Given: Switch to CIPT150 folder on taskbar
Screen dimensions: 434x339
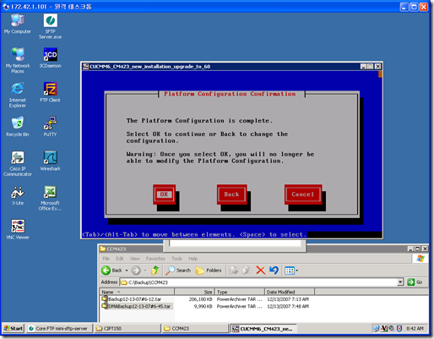Looking at the screenshot, I should coord(127,328).
